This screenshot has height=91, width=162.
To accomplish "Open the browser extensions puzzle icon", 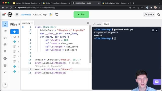I will (151, 8).
